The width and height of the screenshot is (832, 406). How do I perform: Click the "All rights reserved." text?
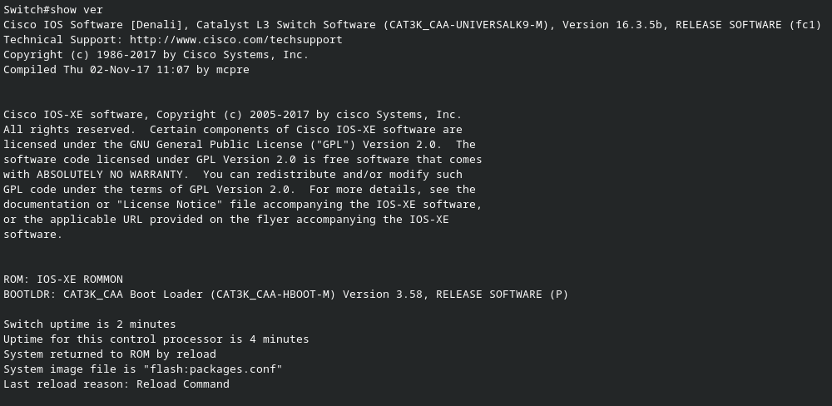[x=67, y=130]
